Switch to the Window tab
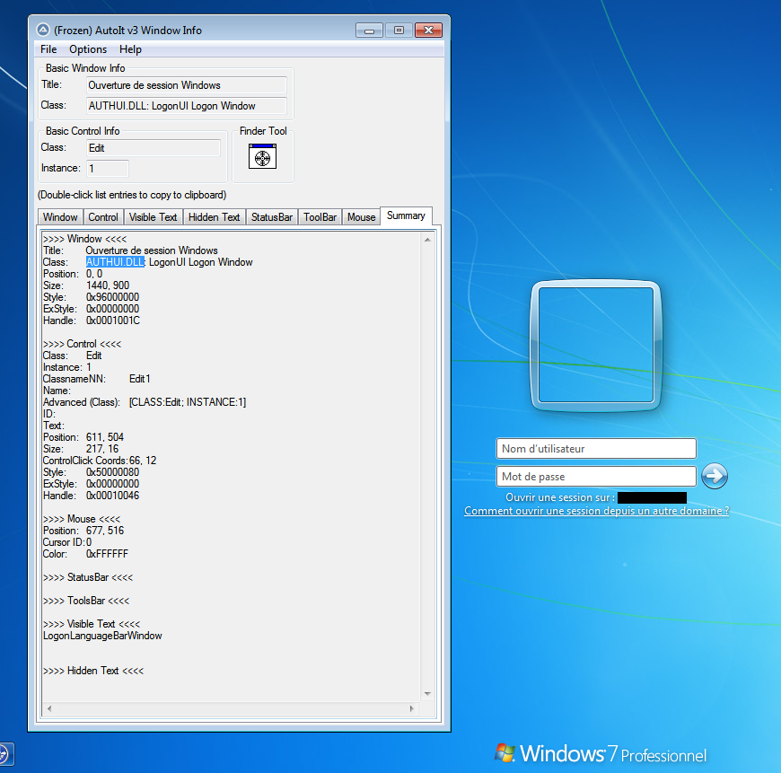The width and height of the screenshot is (781, 773). coord(60,217)
